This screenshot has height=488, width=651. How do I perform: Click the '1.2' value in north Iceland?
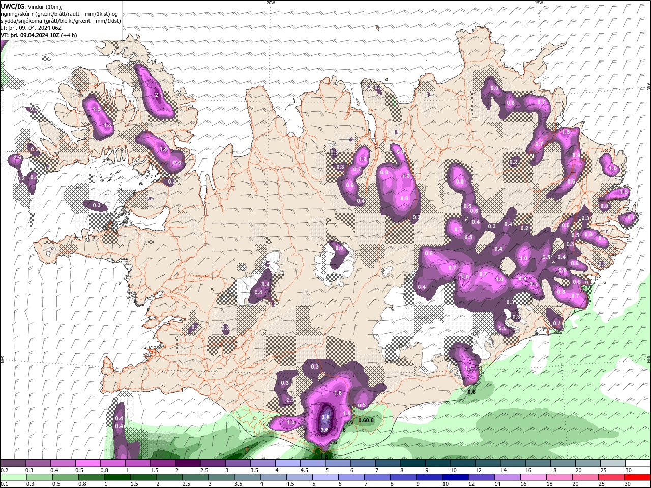click(363, 159)
